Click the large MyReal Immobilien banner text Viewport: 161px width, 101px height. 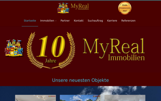pos(114,49)
